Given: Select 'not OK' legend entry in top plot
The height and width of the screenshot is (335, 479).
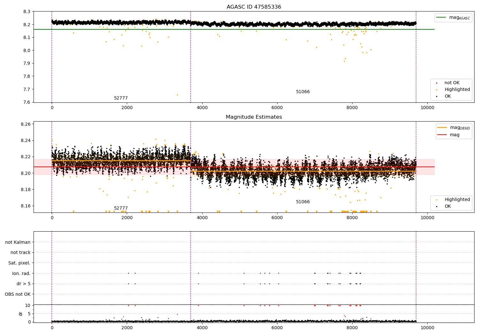Looking at the screenshot, I should pos(452,83).
